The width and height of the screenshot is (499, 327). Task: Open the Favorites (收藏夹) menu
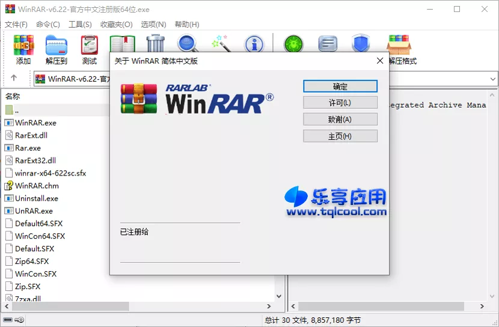tap(117, 25)
